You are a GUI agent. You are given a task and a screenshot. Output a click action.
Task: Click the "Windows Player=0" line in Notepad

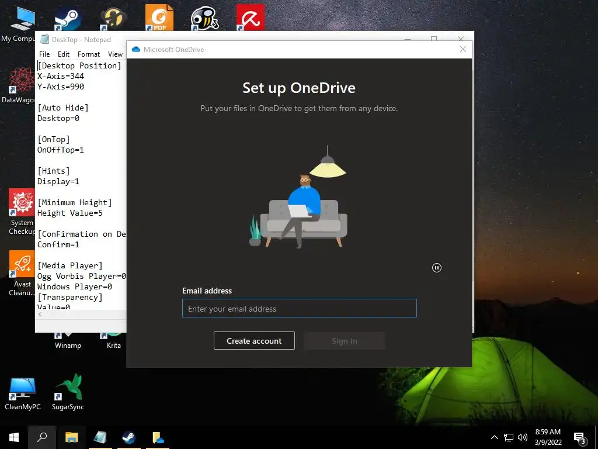74,286
